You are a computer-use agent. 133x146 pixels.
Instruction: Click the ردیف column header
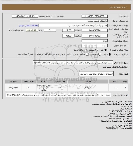pos(125,81)
